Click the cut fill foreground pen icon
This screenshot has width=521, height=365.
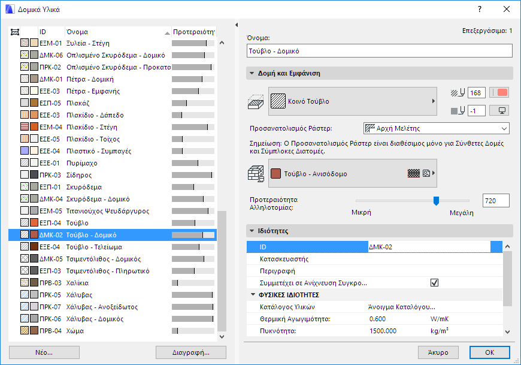point(458,93)
